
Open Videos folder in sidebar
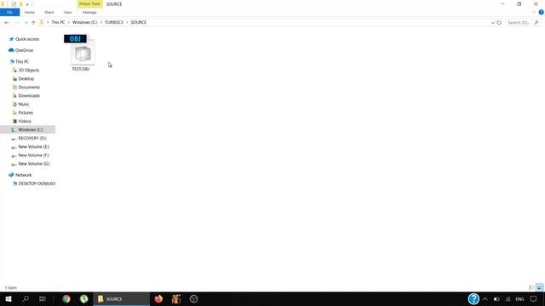[25, 121]
